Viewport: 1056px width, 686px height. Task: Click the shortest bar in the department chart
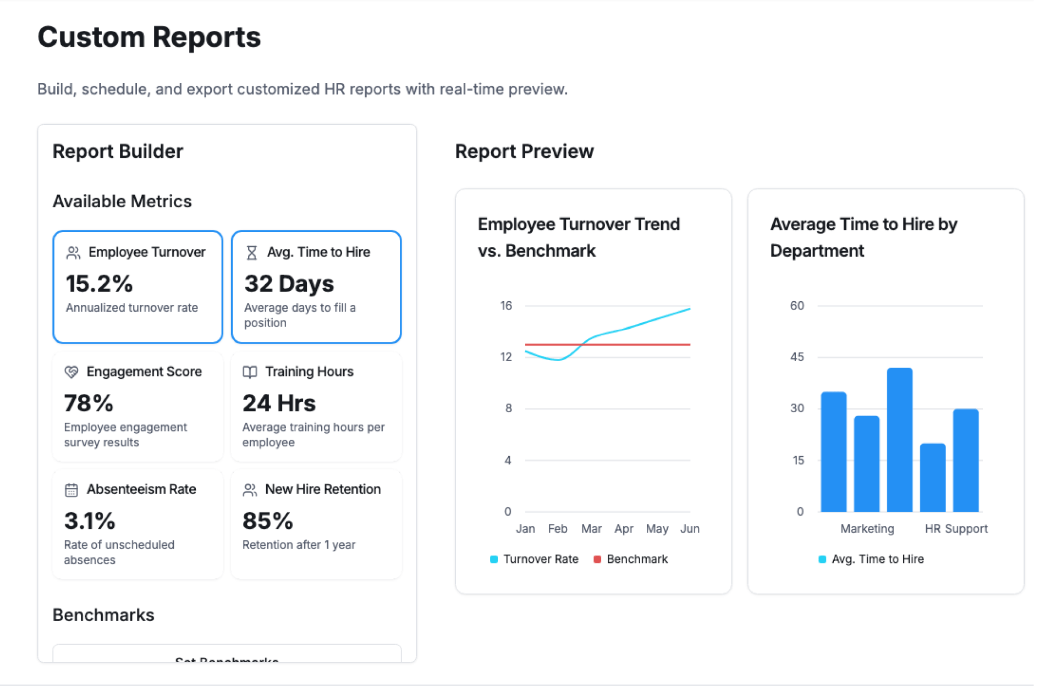(933, 477)
